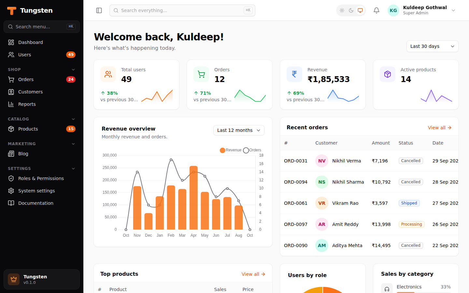Screen dimensions: 469x293
Task: Open Orders in sidebar menu
Action: click(x=42, y=79)
